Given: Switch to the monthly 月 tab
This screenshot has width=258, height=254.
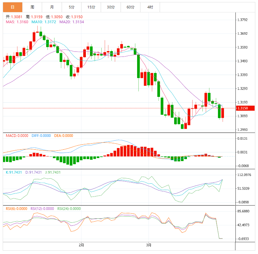Looking at the screenshot, I should click(52, 7).
